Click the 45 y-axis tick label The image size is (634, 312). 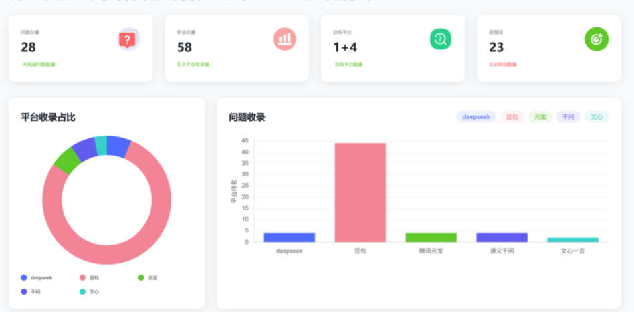pos(245,141)
